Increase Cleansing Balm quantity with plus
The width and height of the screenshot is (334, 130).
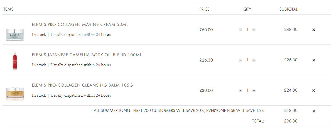254,90
